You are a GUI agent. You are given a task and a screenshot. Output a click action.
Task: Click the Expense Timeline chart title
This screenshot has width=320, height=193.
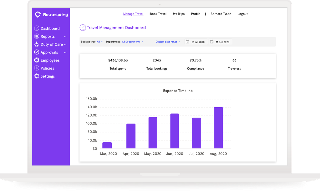coord(178,91)
